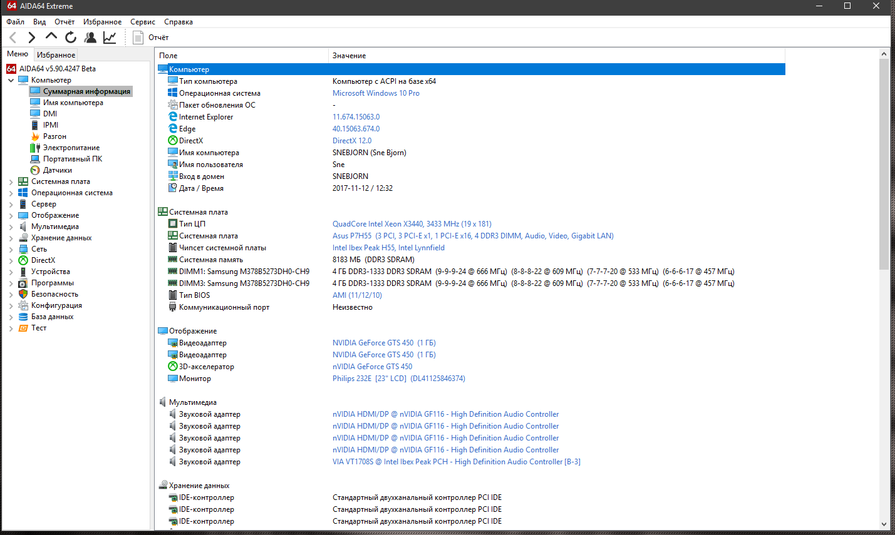Click the Устройства icon in the tree
The width and height of the screenshot is (895, 535).
click(x=23, y=272)
